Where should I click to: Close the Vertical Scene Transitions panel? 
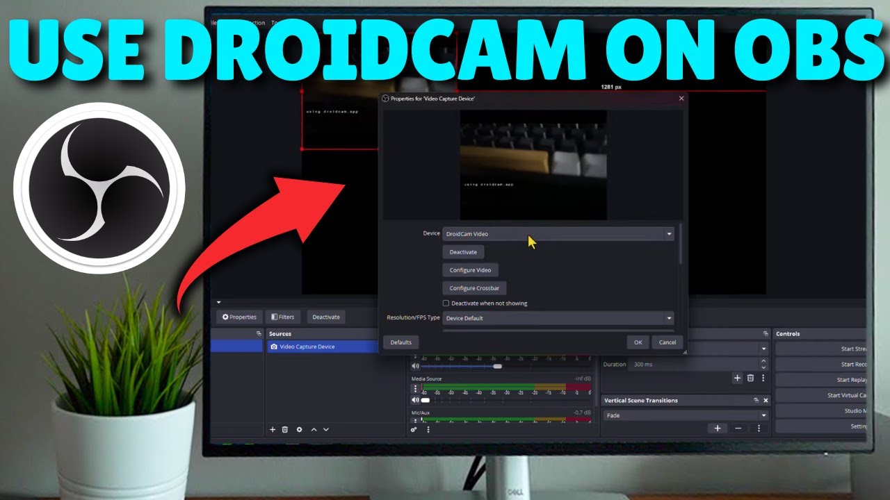766,401
